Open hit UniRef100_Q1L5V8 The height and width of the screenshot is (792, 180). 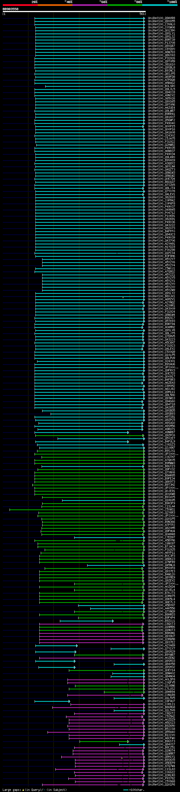tap(161, 711)
